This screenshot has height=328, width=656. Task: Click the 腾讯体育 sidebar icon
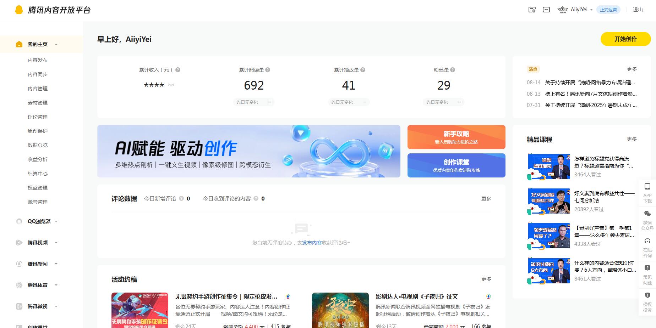click(x=19, y=285)
